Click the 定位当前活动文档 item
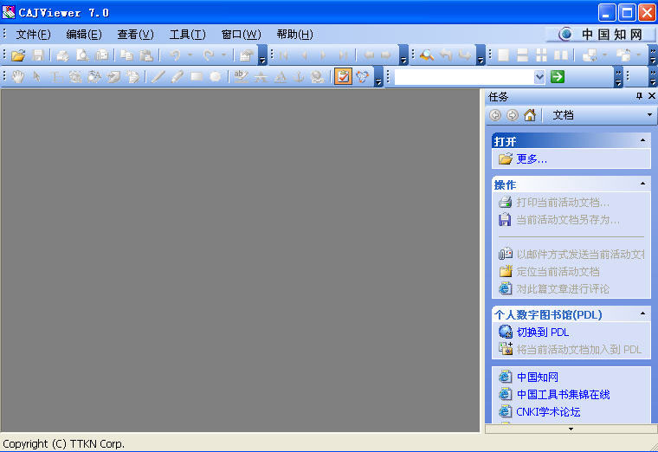658x452 pixels. coord(558,272)
